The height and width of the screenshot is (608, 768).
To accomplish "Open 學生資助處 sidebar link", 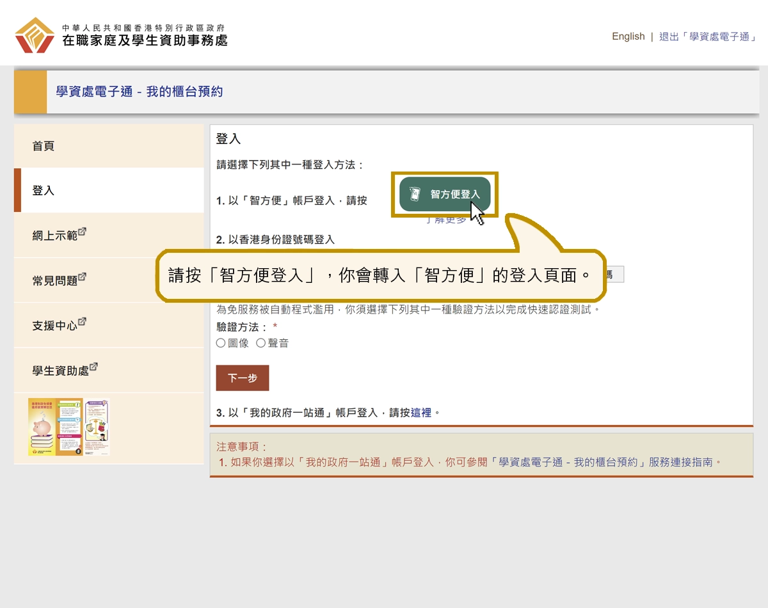I will [109, 370].
